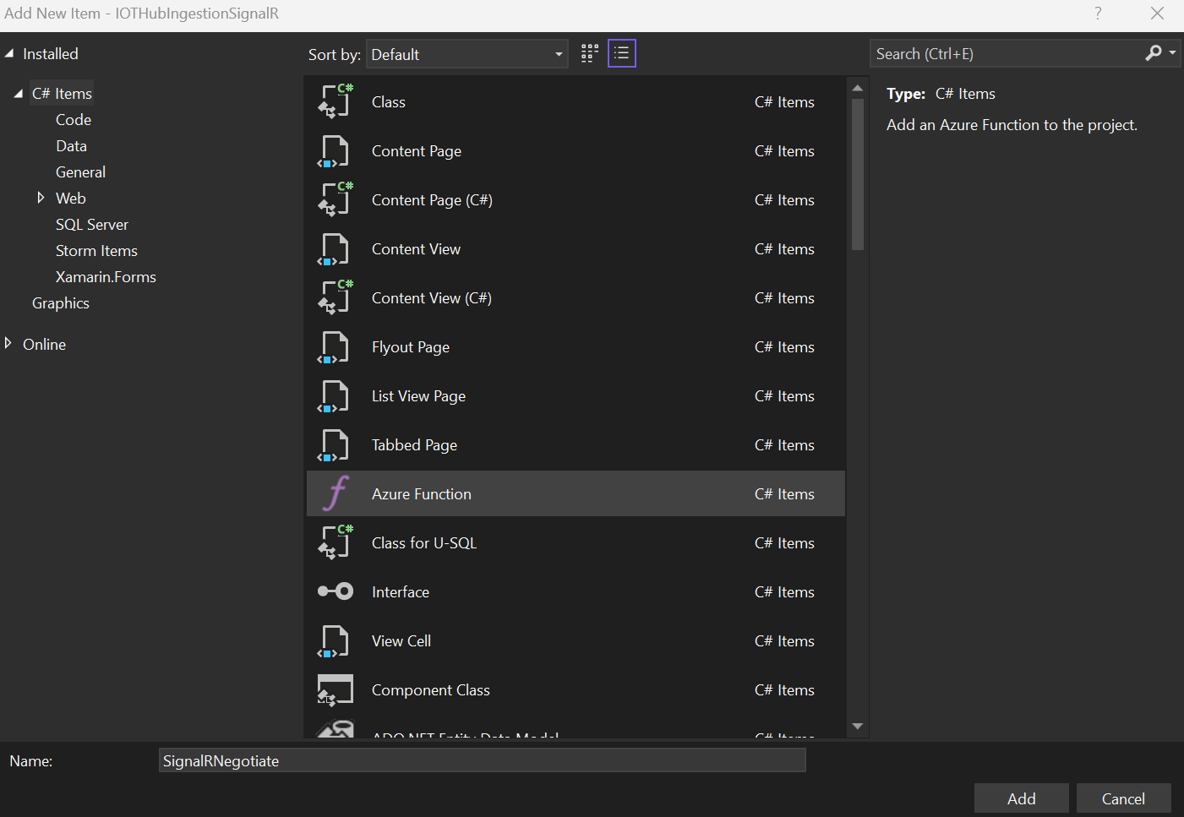The width and height of the screenshot is (1184, 817).
Task: Click the Cancel button
Action: tap(1123, 798)
